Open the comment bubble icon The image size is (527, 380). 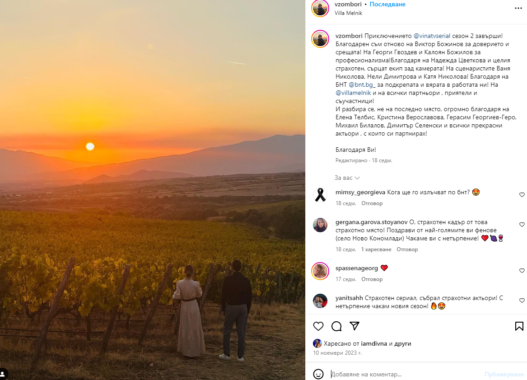336,326
